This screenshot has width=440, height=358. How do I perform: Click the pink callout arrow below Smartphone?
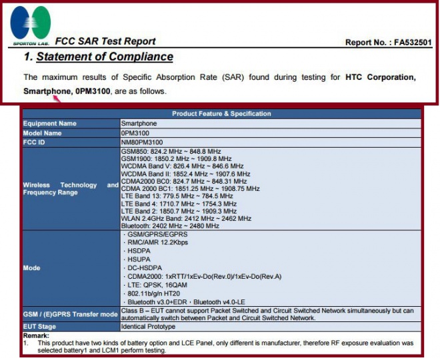pos(57,98)
